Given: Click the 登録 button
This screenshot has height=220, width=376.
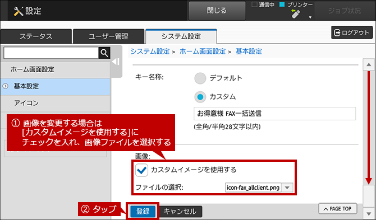Looking at the screenshot, I should (143, 212).
